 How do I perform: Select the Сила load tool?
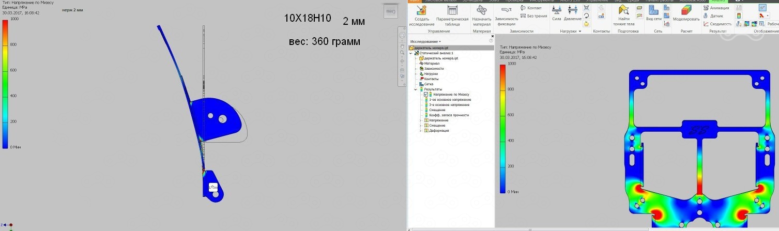pyautogui.click(x=557, y=11)
